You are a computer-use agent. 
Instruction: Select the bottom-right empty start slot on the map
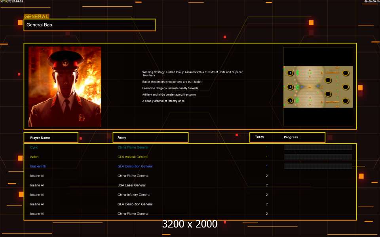point(346,101)
